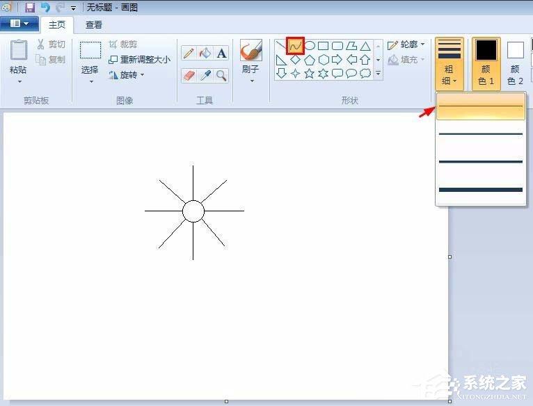Viewport: 533px width, 406px height.
Task: Open the Customize Quick Access Toolbar dropdown
Action: point(74,8)
